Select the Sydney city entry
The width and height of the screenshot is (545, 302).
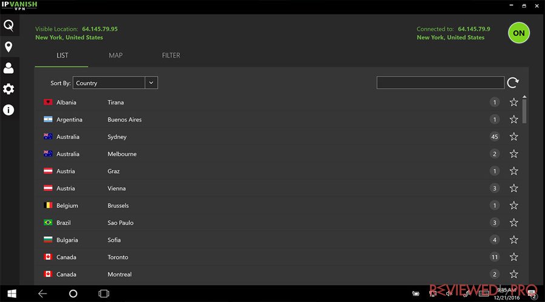tap(117, 137)
